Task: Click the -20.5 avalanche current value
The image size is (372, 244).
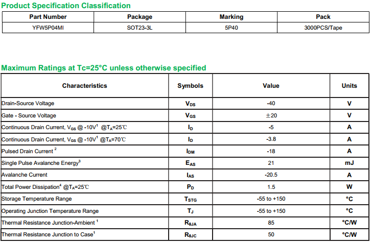Action: click(271, 175)
